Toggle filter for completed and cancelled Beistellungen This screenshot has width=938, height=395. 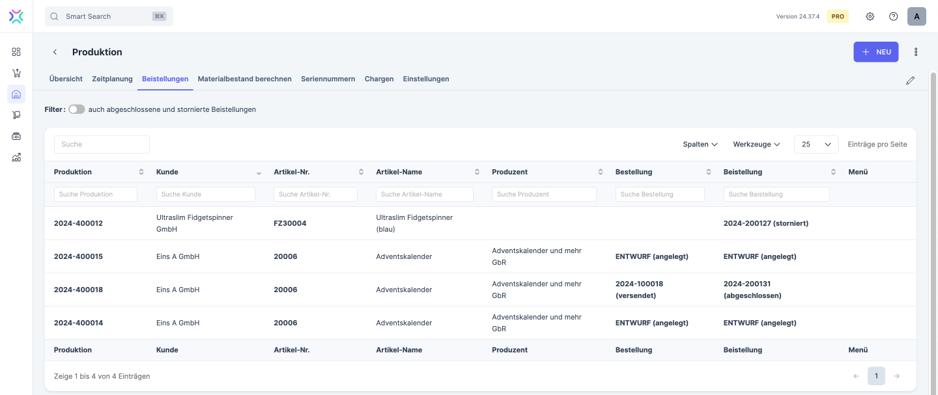pos(77,109)
